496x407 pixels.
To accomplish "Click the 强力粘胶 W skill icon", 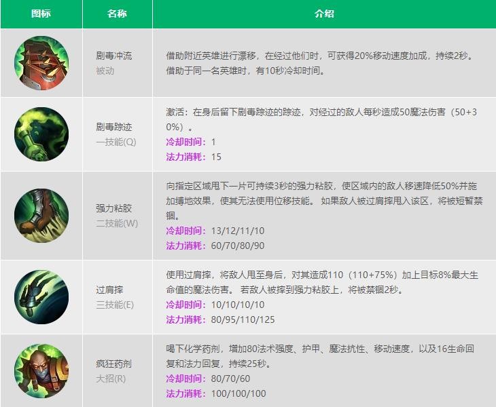I will (x=41, y=216).
